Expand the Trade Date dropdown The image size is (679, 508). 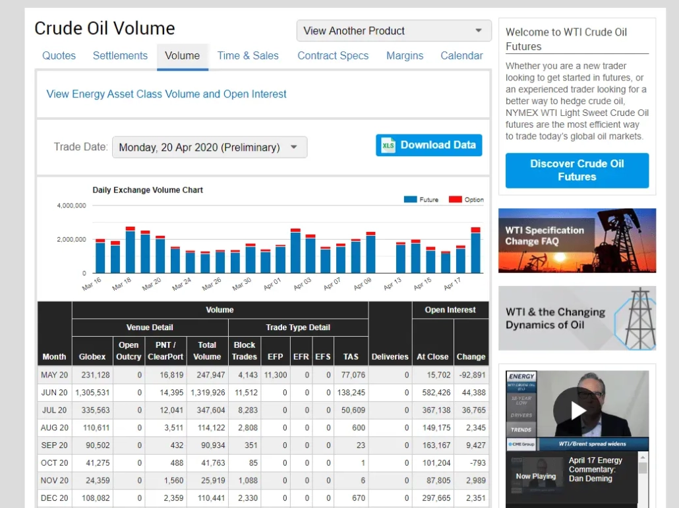pyautogui.click(x=209, y=148)
